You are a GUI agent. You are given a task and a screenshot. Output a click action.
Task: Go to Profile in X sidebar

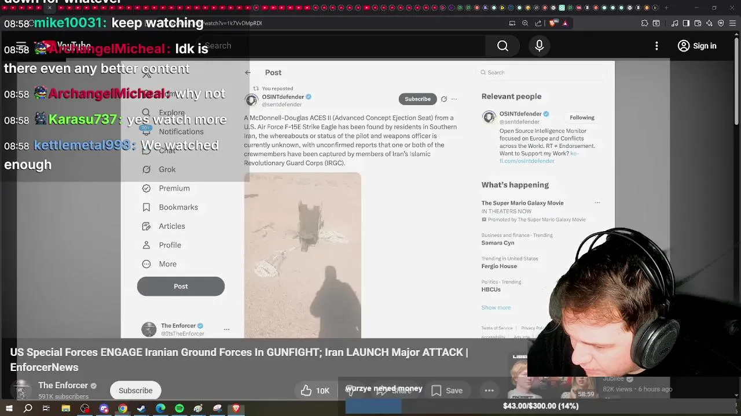click(x=162, y=245)
